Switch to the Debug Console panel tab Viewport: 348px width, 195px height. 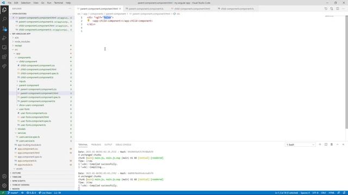[123, 145]
